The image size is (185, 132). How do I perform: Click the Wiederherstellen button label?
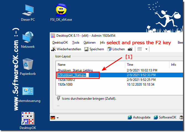pyautogui.click(x=69, y=49)
